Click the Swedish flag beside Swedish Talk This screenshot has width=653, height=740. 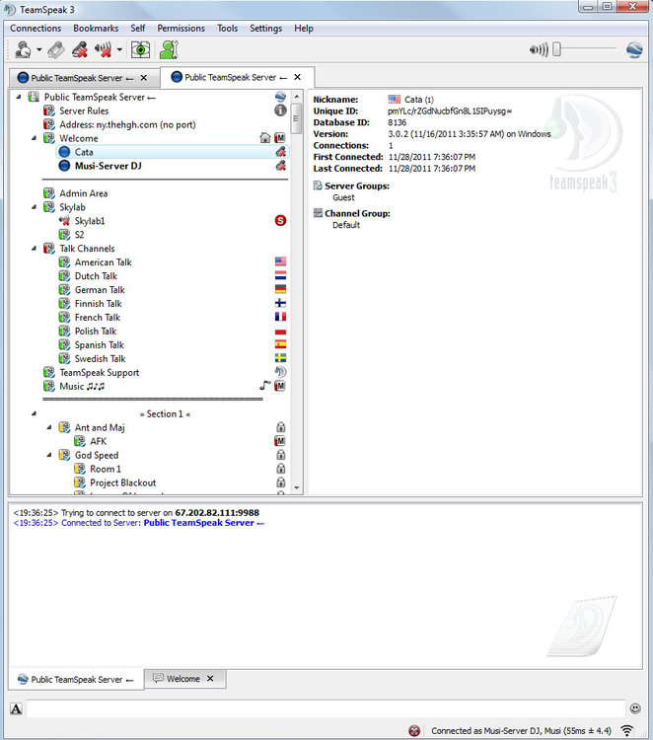point(280,358)
